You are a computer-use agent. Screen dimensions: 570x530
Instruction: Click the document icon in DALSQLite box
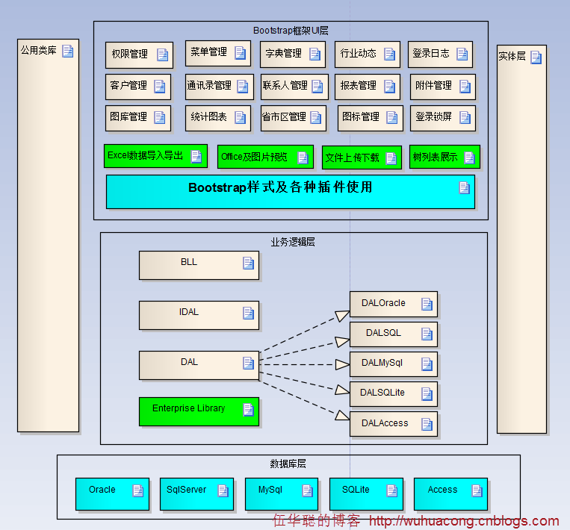click(x=427, y=394)
